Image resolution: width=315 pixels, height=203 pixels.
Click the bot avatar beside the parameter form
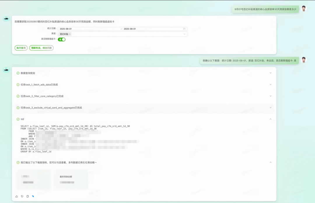coord(6,19)
